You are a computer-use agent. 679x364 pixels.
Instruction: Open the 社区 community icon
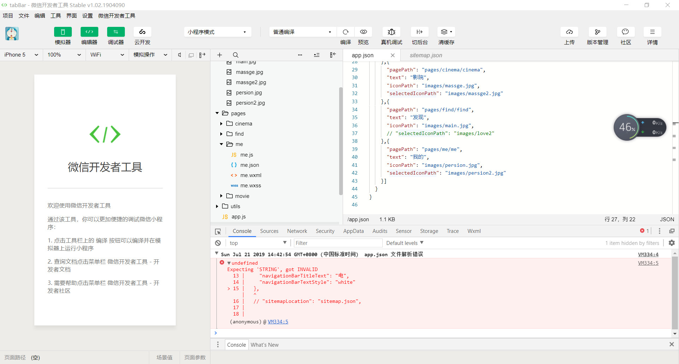coord(626,32)
